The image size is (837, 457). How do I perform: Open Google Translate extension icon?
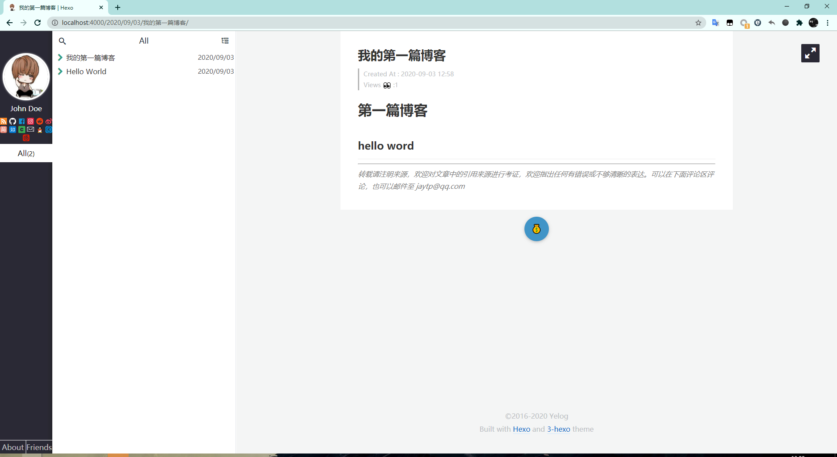pyautogui.click(x=715, y=23)
